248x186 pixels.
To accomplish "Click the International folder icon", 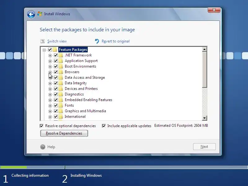I will pyautogui.click(x=61, y=117).
